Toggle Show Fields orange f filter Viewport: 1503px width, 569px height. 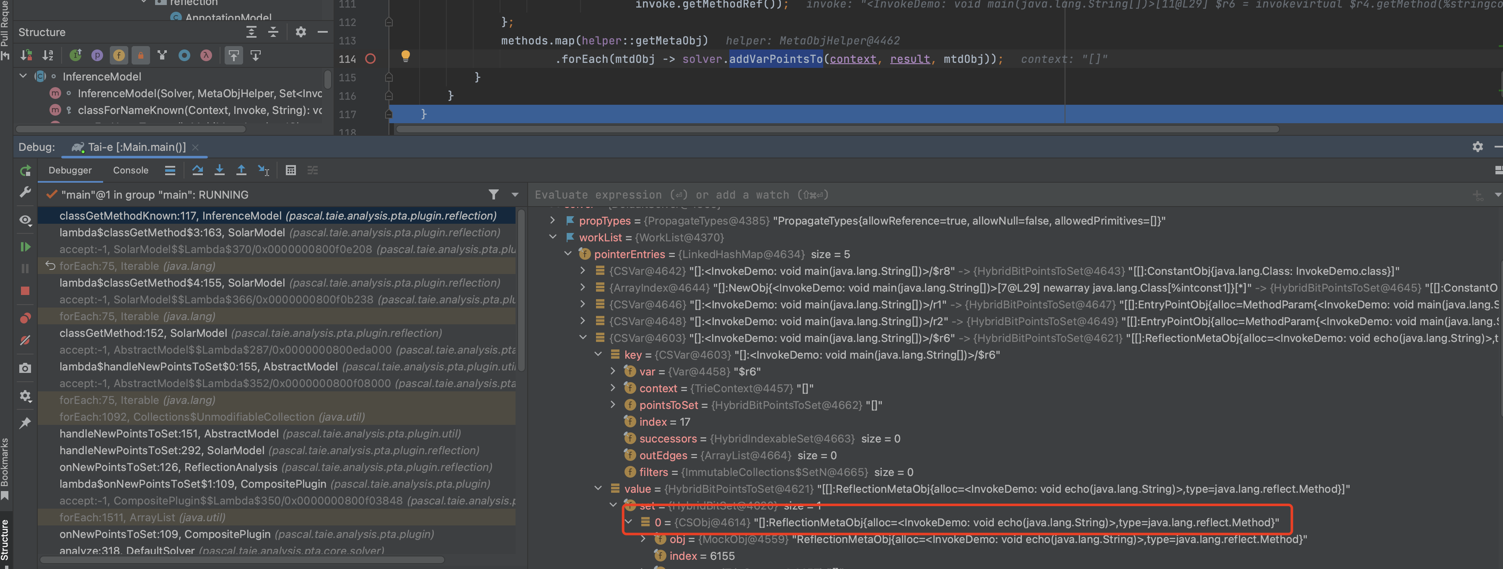119,55
